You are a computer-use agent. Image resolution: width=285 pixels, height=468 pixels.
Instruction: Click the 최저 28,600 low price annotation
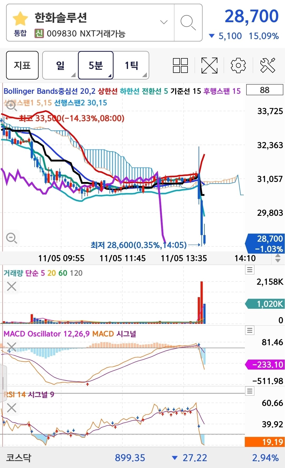[139, 245]
